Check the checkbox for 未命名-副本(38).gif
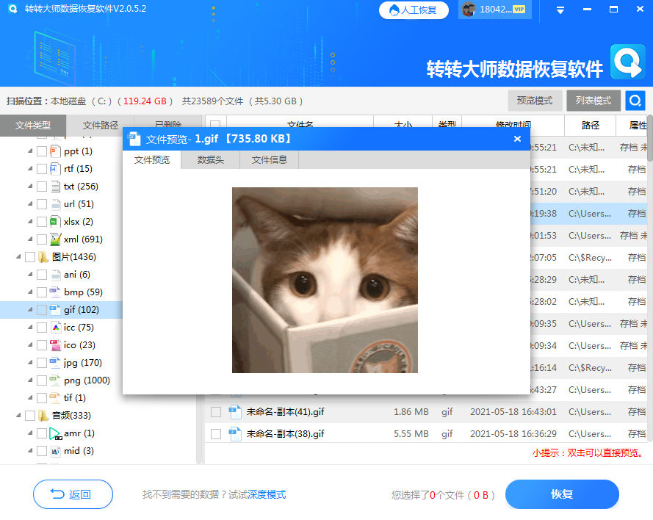 [x=215, y=433]
